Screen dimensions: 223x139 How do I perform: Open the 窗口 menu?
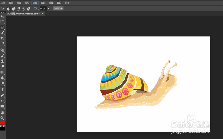[59, 3]
